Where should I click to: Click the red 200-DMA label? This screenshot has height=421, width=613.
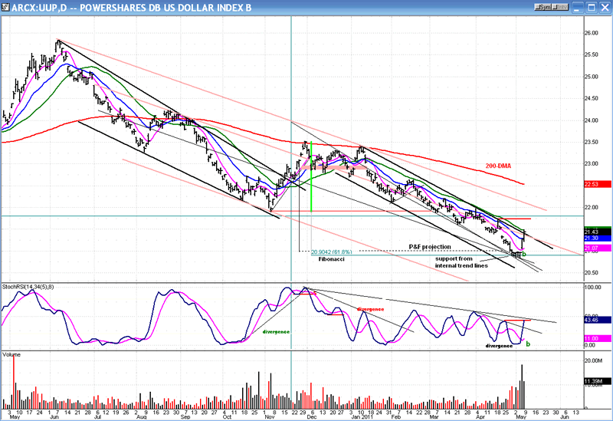point(498,166)
